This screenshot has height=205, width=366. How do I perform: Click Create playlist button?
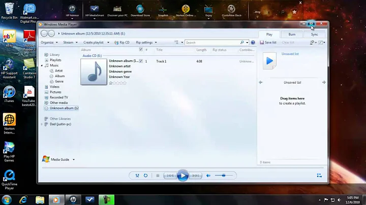point(94,43)
